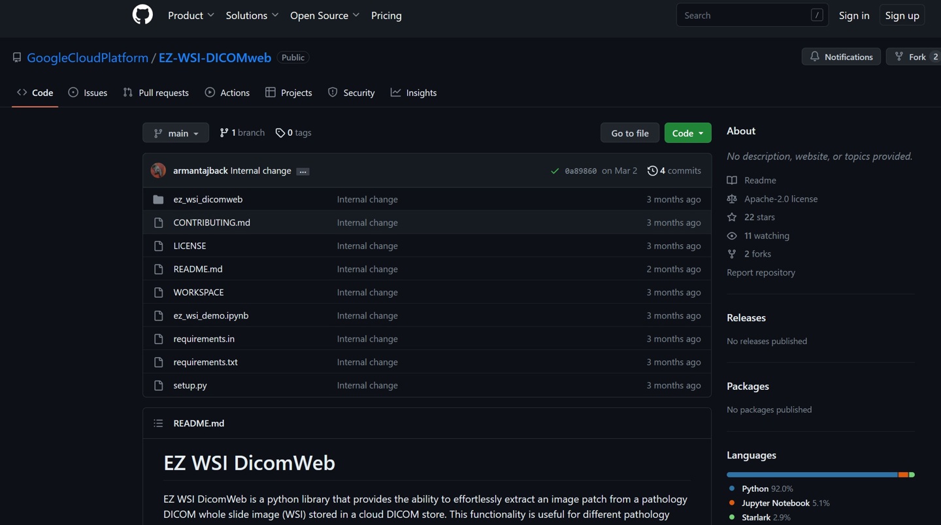The height and width of the screenshot is (525, 941).
Task: Click the blue Python language bar segment
Action: pyautogui.click(x=812, y=475)
